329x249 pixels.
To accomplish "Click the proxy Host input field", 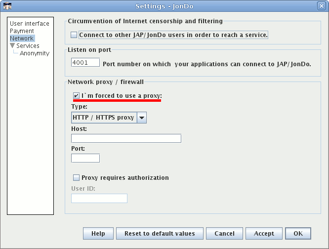I will pos(126,138).
